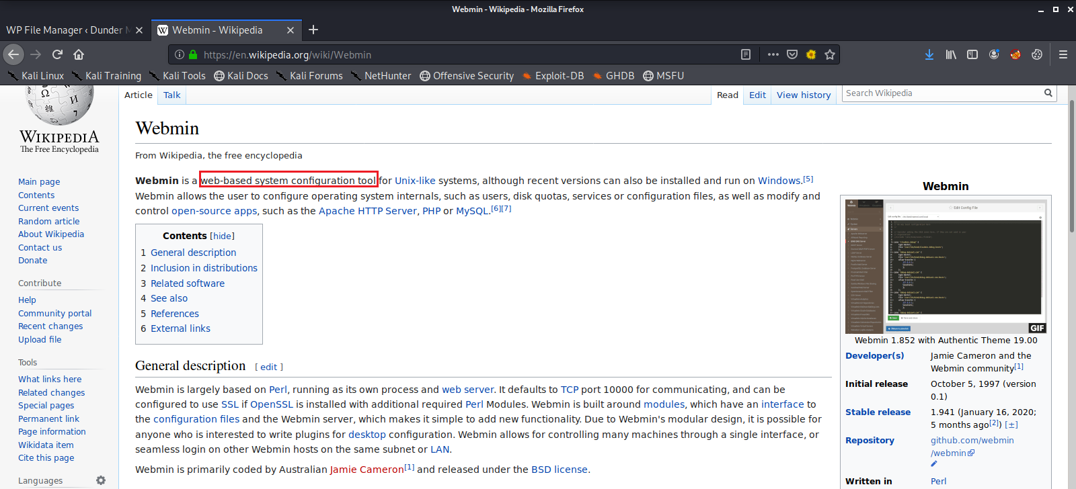Open What links here tool
This screenshot has height=489, width=1076.
point(50,379)
